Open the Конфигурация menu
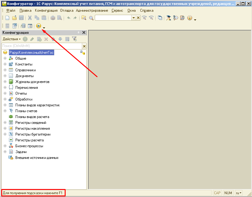 (x=46, y=10)
